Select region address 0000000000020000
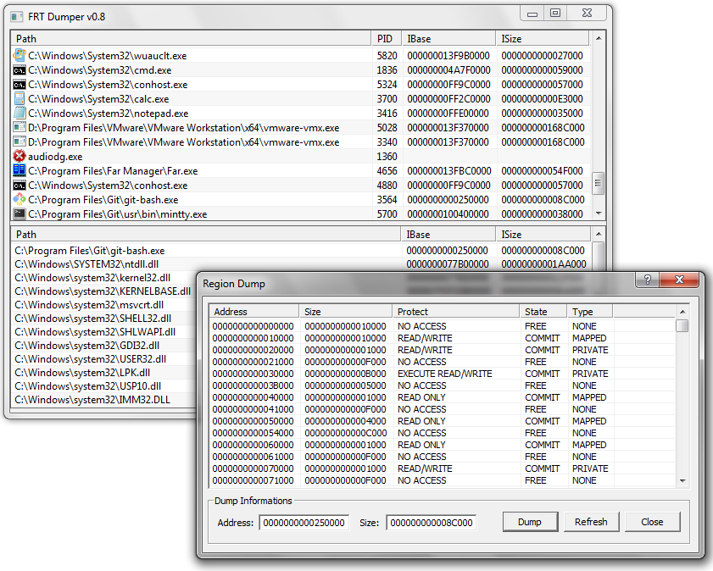 click(253, 350)
